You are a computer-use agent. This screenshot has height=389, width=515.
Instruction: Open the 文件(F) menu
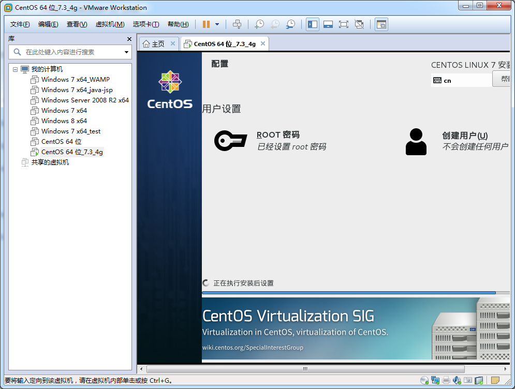click(x=20, y=24)
